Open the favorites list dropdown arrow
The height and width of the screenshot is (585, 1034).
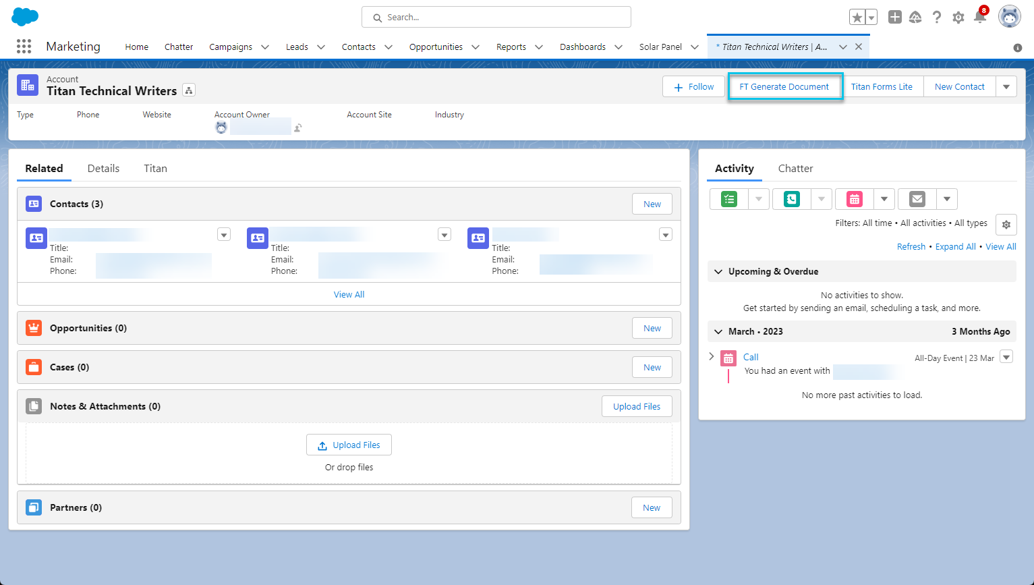pos(871,18)
